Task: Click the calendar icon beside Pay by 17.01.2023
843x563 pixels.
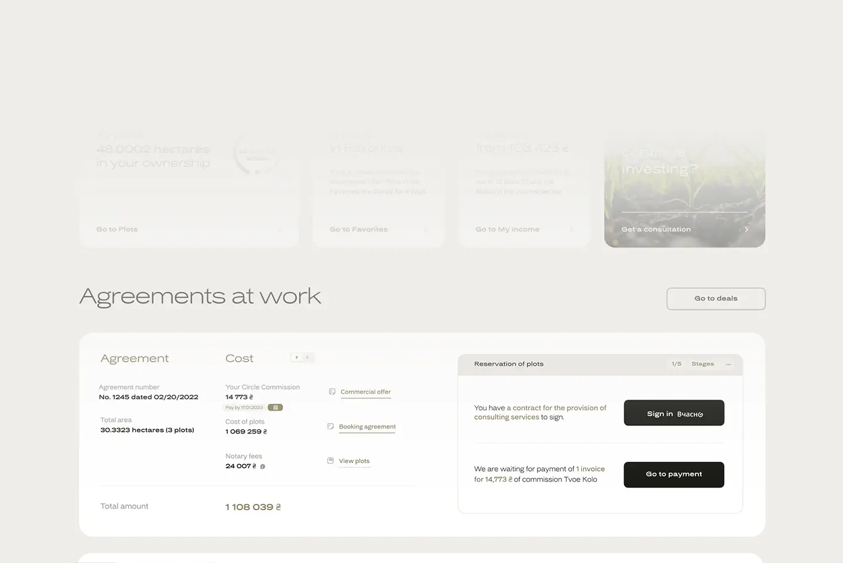Action: [x=275, y=407]
